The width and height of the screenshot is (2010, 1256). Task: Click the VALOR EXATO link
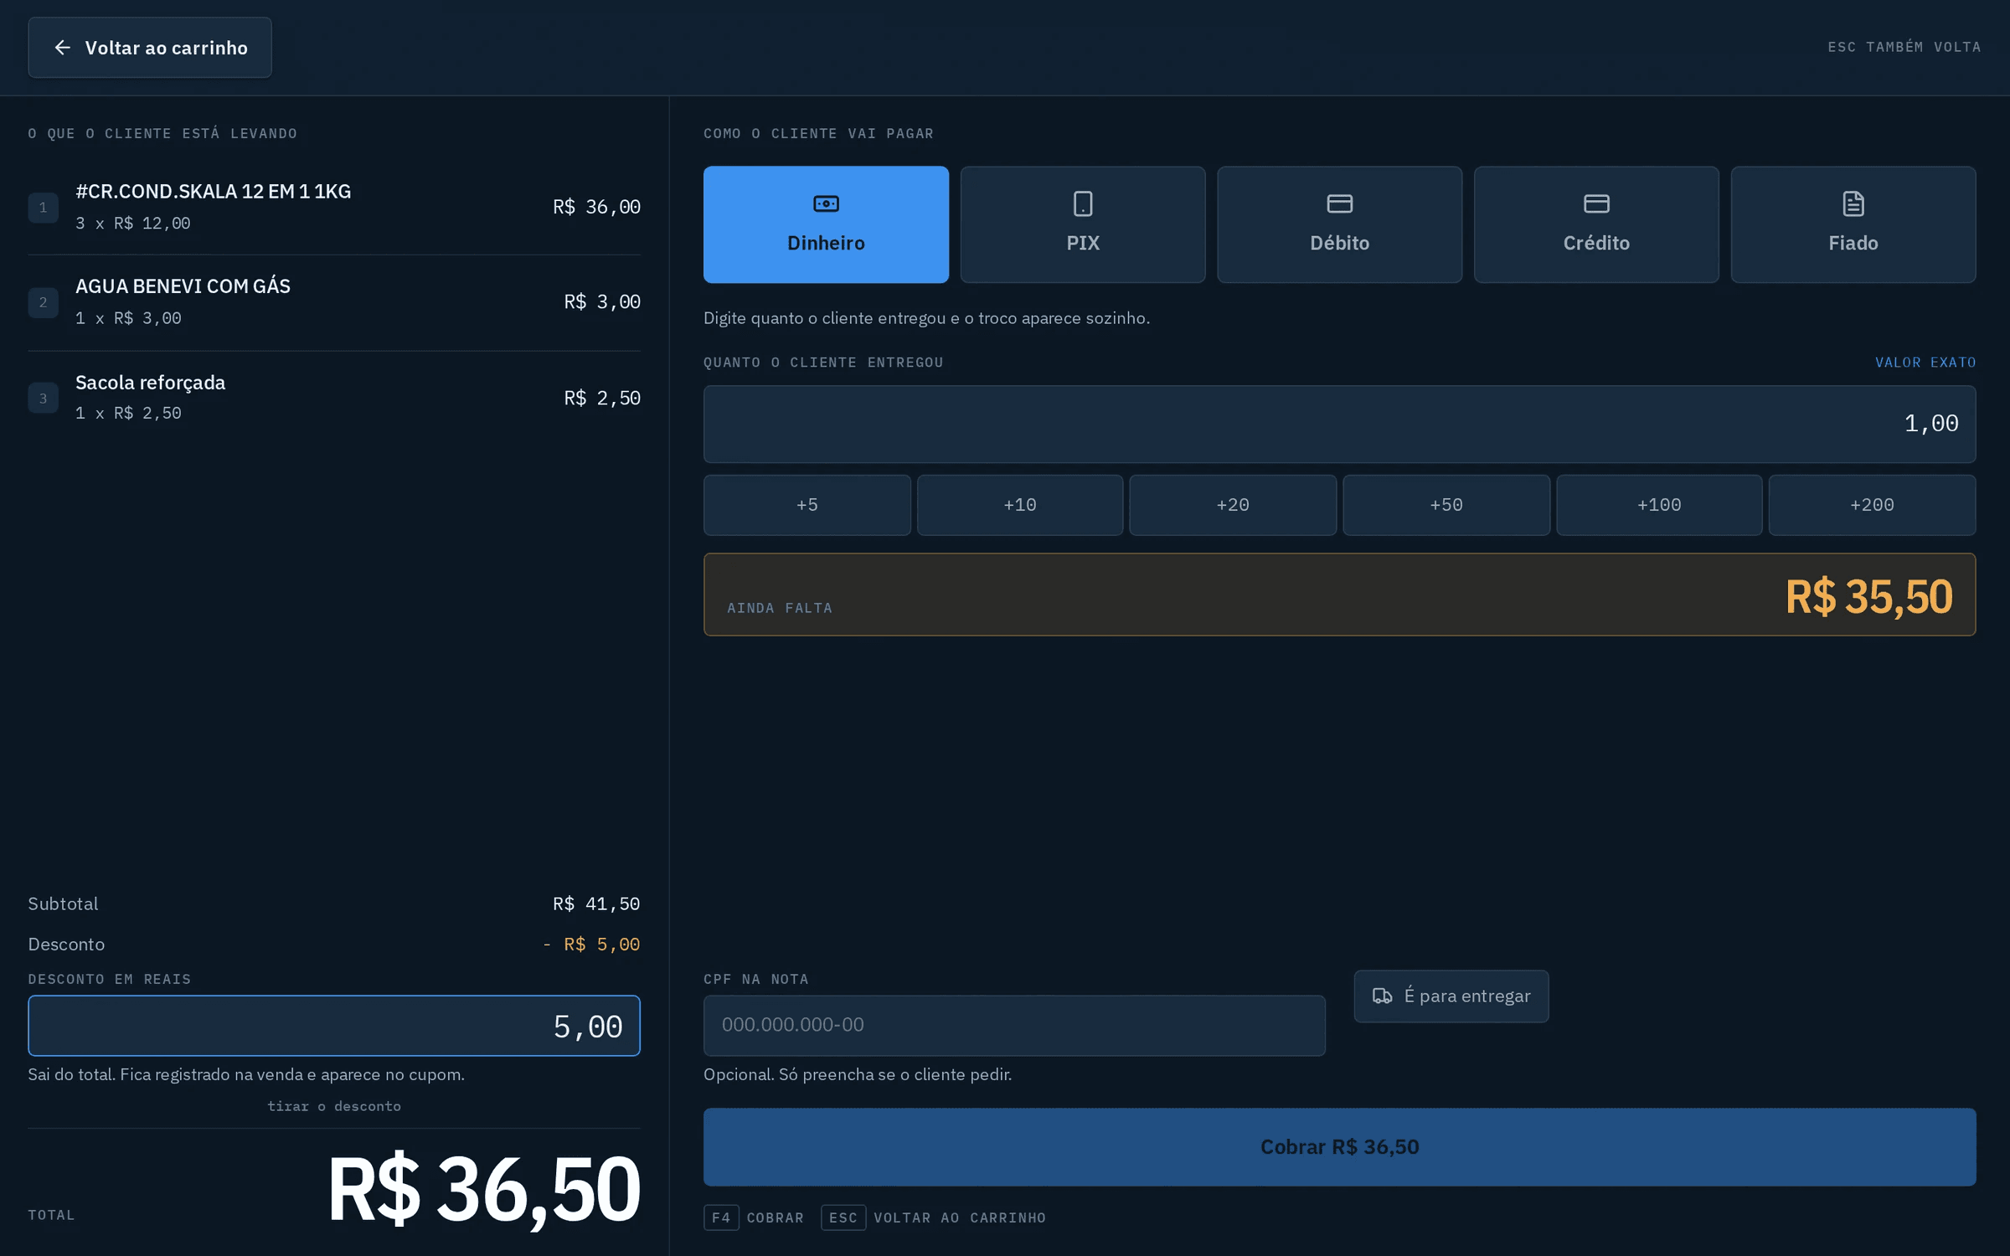[x=1925, y=363]
